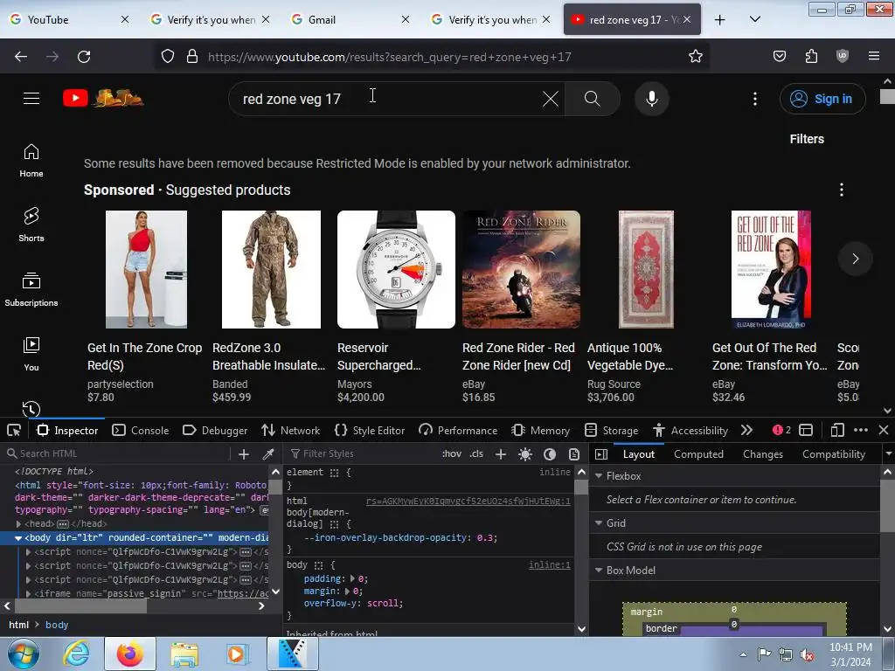Switch to the Computed sidebar tab
The image size is (895, 671).
[698, 454]
